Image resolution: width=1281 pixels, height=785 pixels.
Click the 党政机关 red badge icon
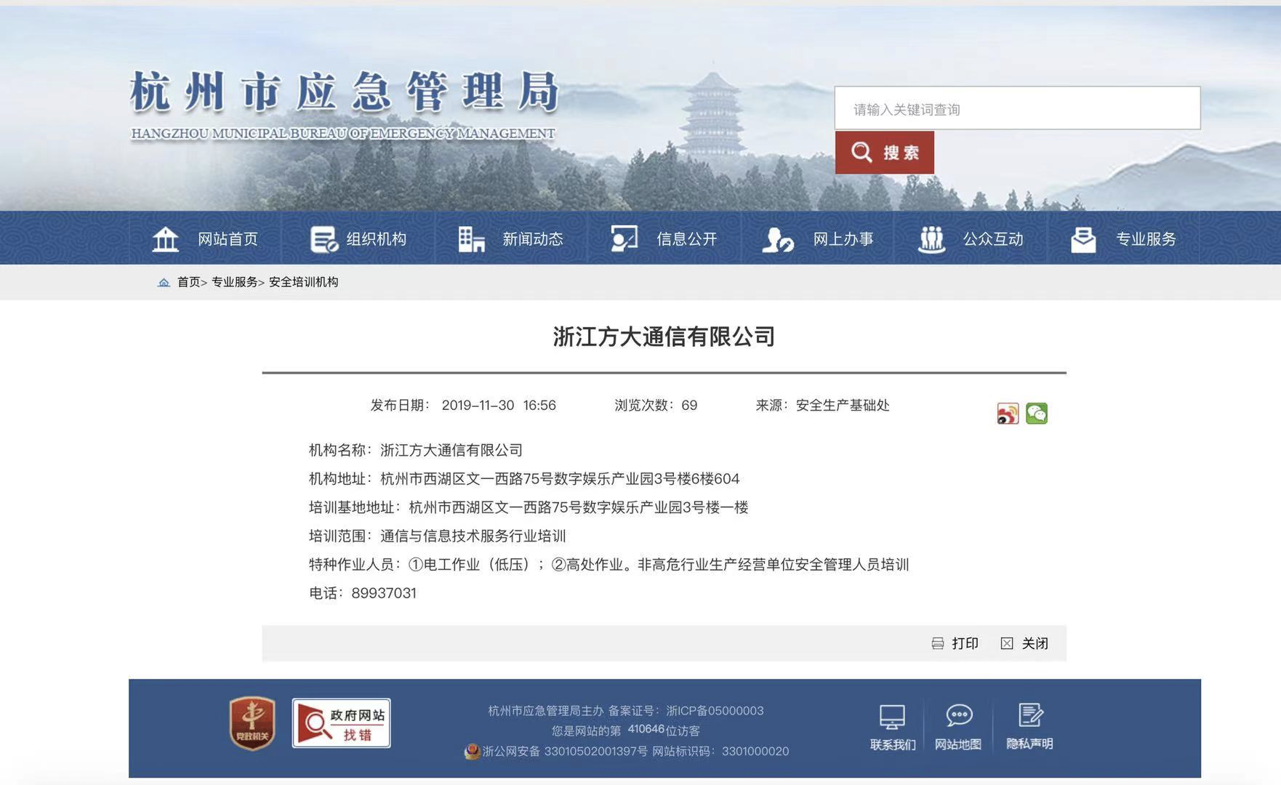pyautogui.click(x=252, y=723)
